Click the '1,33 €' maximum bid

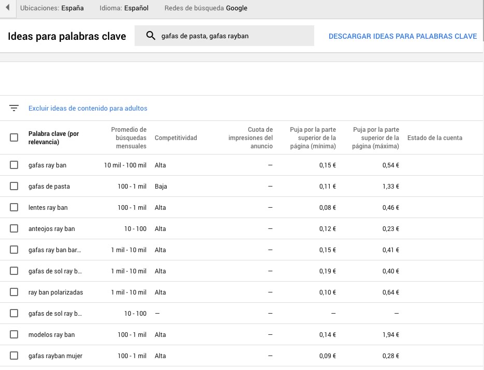click(x=390, y=187)
